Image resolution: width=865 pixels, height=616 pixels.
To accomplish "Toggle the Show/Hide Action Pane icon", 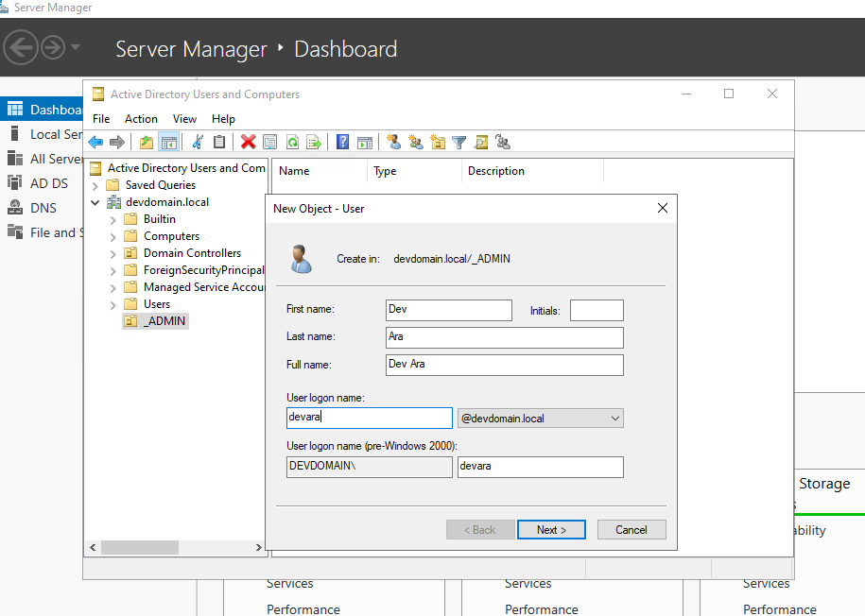I will [365, 143].
